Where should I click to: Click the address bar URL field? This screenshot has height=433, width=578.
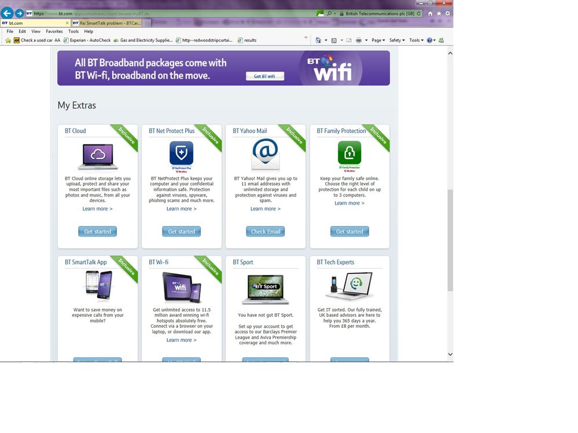tap(173, 13)
